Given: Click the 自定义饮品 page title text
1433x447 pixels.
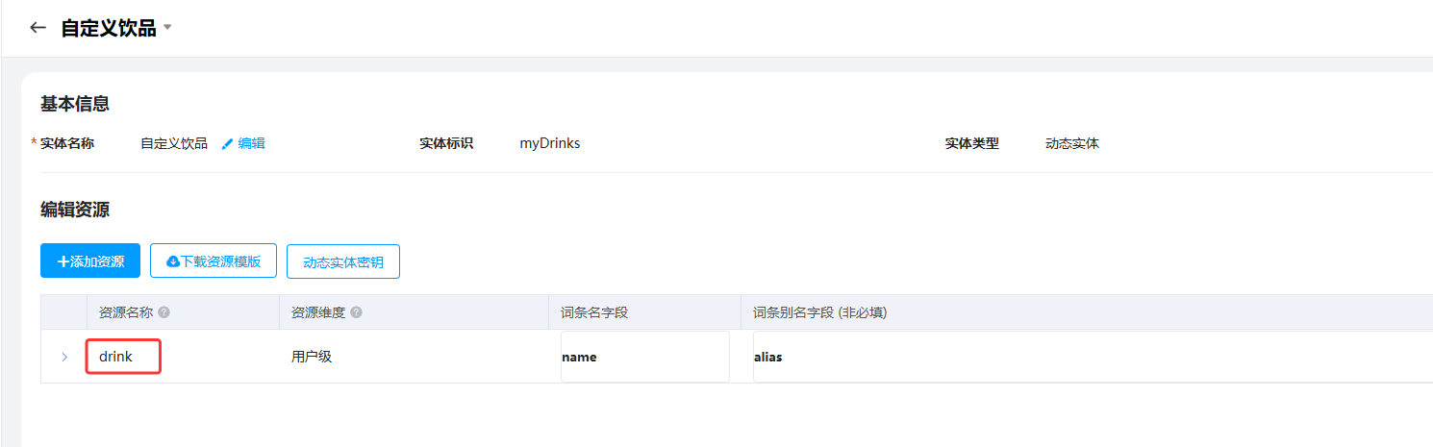Looking at the screenshot, I should pyautogui.click(x=108, y=28).
